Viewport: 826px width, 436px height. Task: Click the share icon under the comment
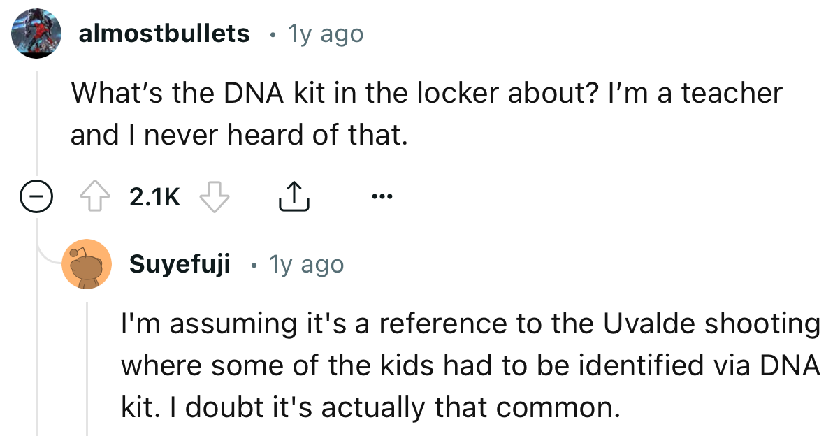294,196
